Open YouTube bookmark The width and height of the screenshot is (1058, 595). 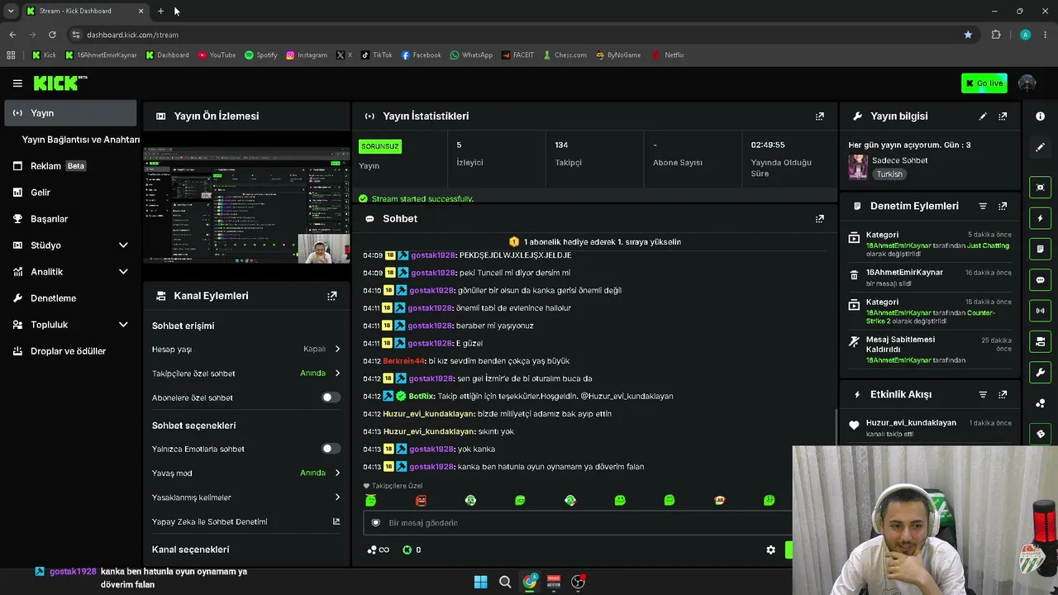[x=217, y=55]
